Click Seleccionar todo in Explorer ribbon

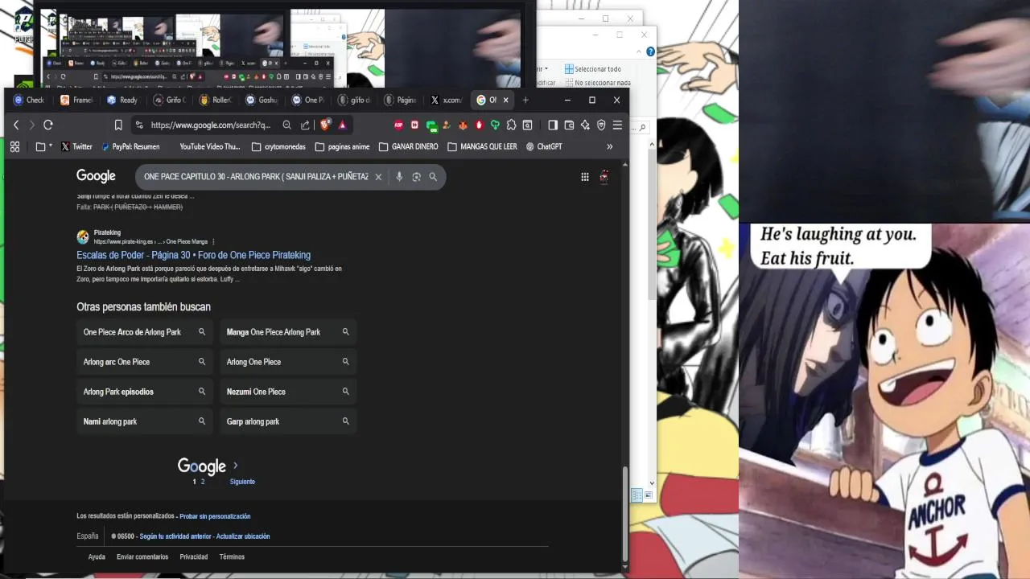593,69
